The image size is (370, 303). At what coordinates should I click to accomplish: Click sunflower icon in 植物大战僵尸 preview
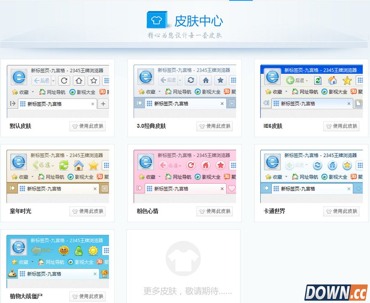pos(64,250)
